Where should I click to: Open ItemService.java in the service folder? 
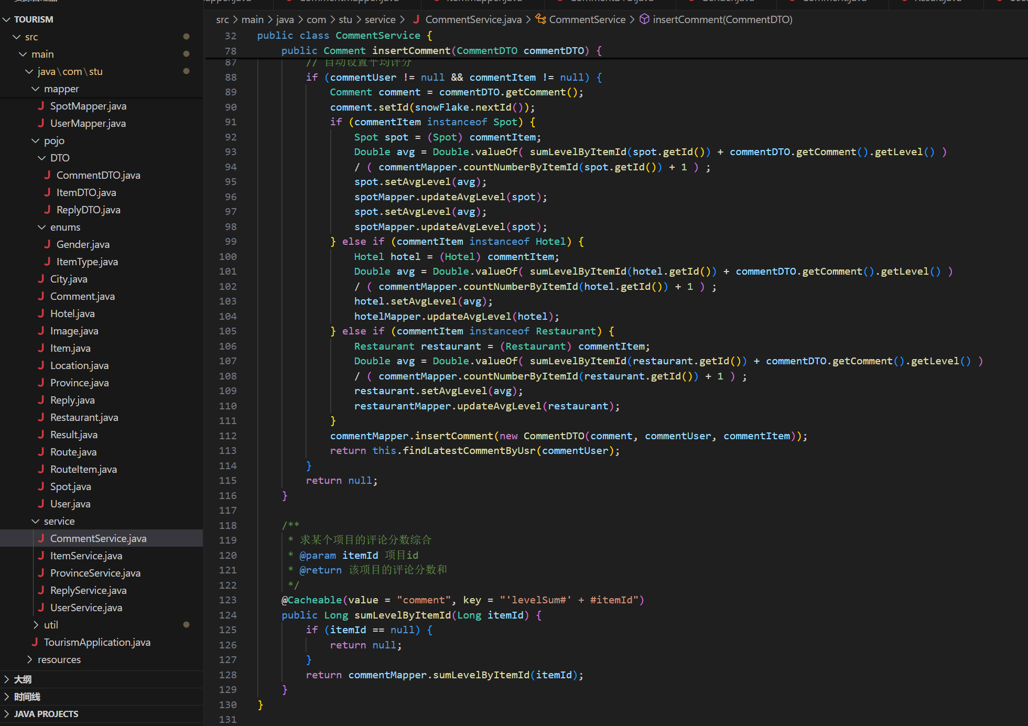(x=86, y=556)
